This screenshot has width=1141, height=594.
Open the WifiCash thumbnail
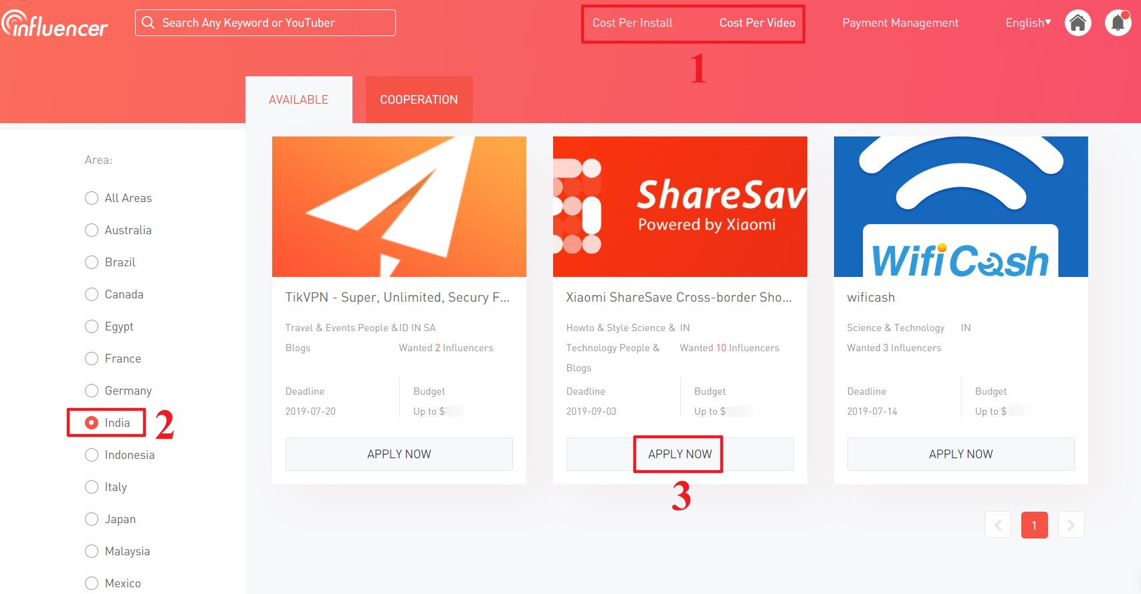(961, 207)
